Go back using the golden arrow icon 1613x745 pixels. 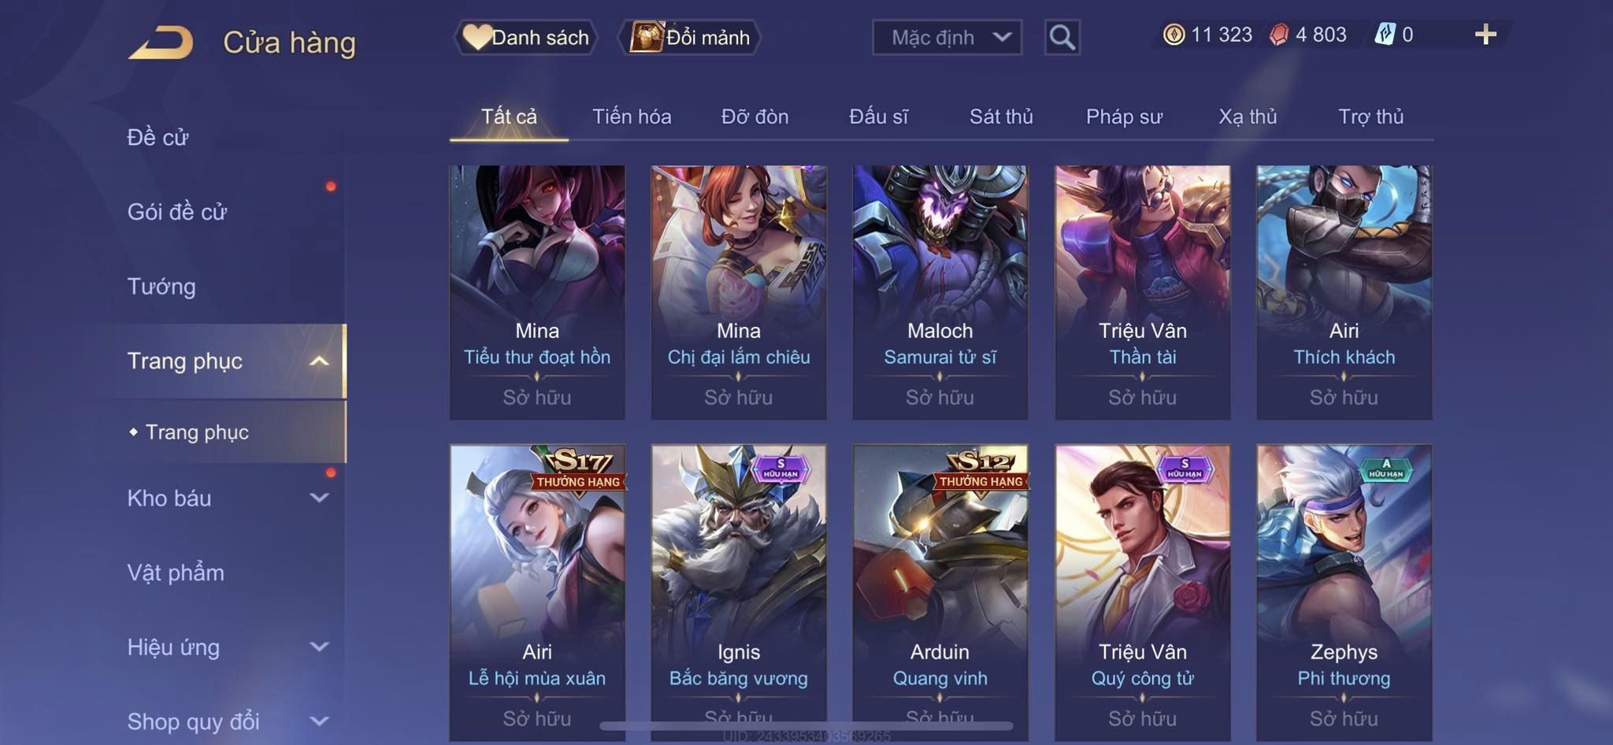(161, 42)
